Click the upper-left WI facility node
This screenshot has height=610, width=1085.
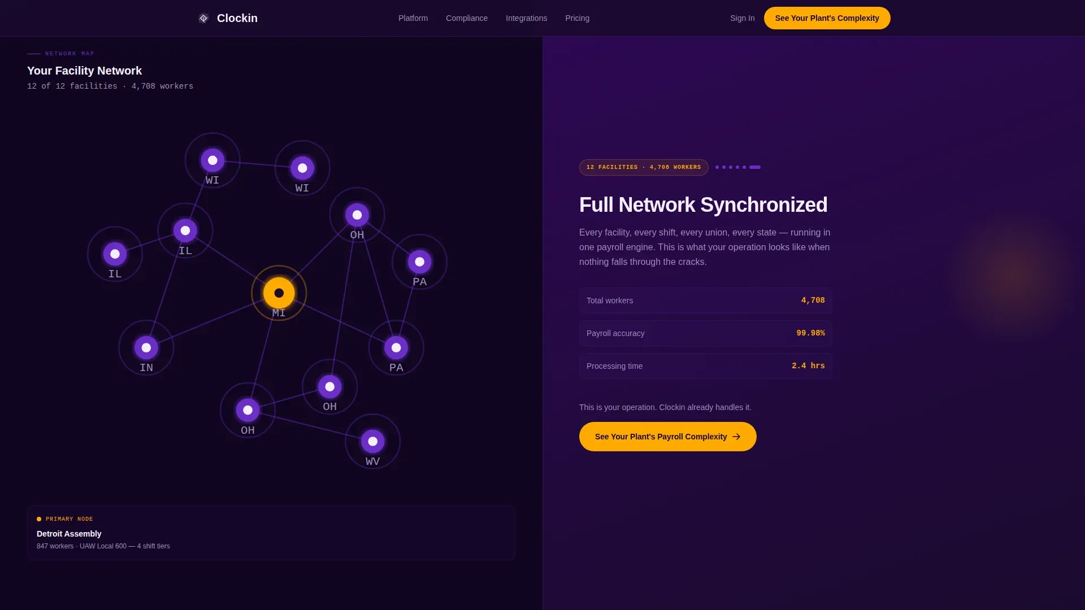point(212,160)
